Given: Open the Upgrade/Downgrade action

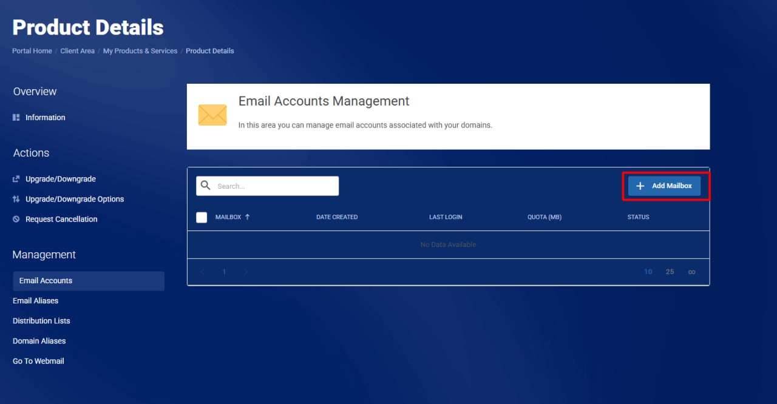Looking at the screenshot, I should [61, 179].
